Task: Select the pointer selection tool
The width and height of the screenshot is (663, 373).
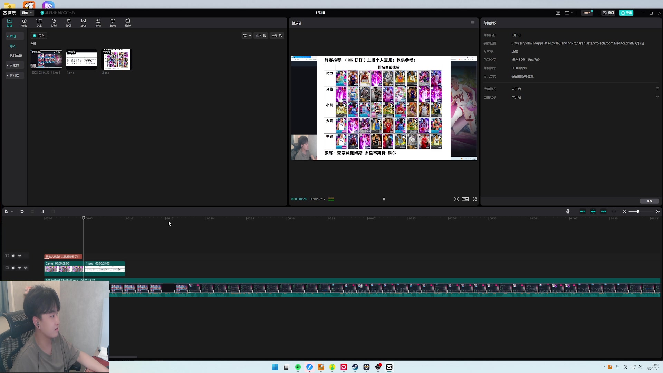Action: point(6,211)
